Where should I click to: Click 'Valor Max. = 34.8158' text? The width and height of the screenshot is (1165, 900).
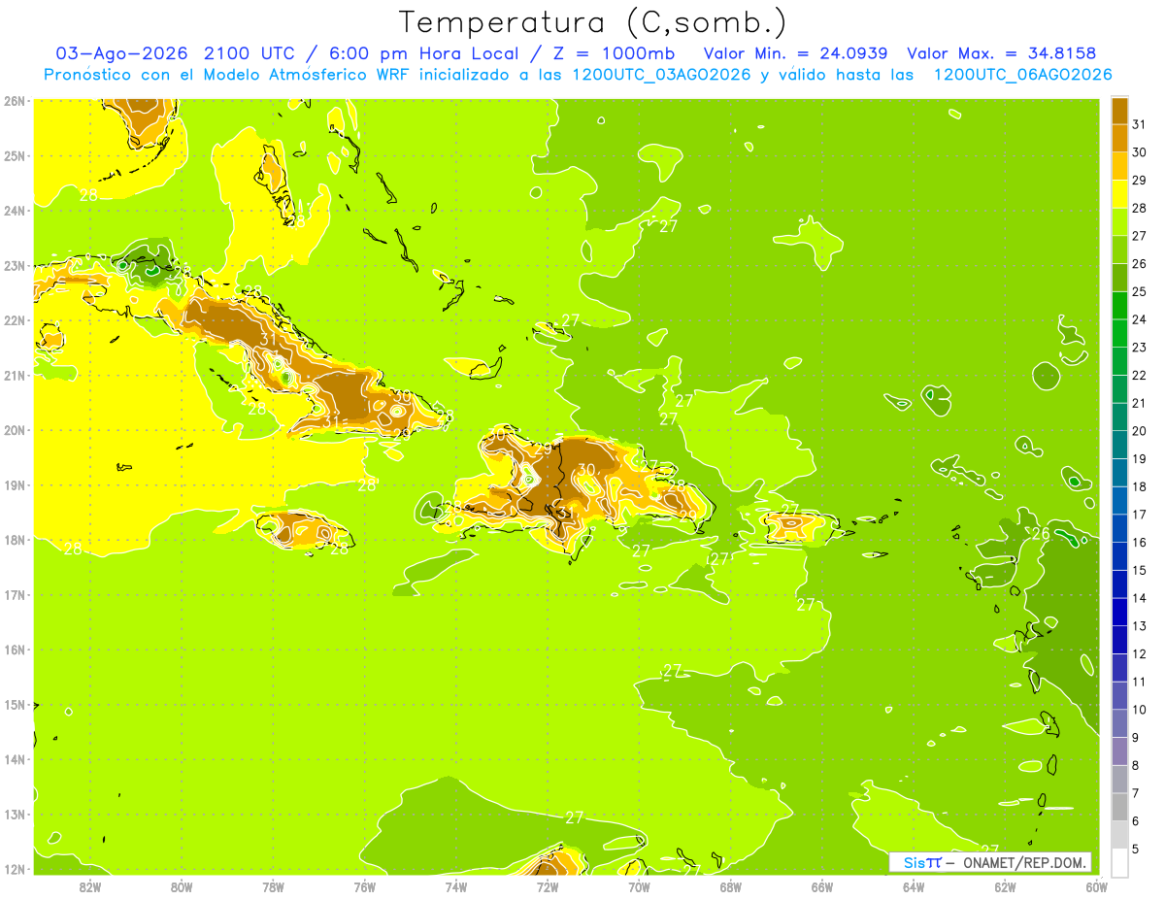pos(1002,53)
